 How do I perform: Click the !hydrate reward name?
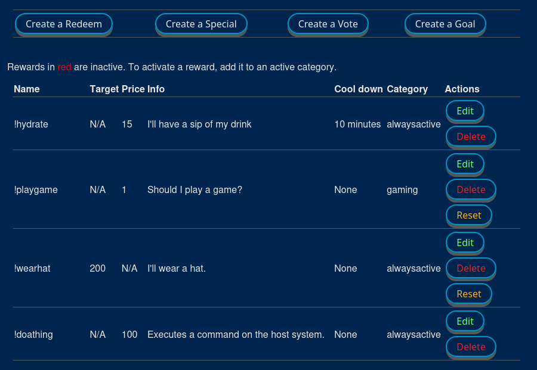coord(31,125)
